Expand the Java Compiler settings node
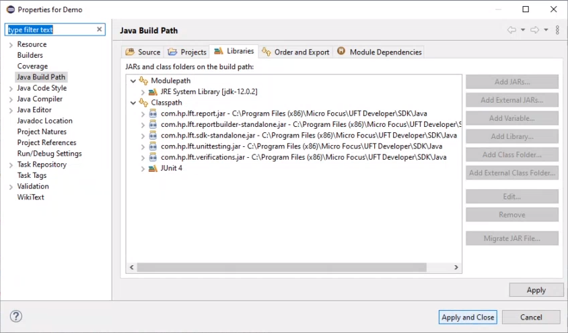Screen dimensions: 568x333 (11, 99)
